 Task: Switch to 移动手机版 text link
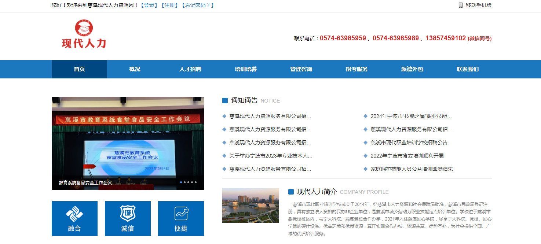[x=479, y=5]
